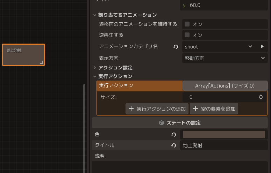Select the 地上発射 state node on the graph
This screenshot has height=173, width=271.
click(x=23, y=55)
